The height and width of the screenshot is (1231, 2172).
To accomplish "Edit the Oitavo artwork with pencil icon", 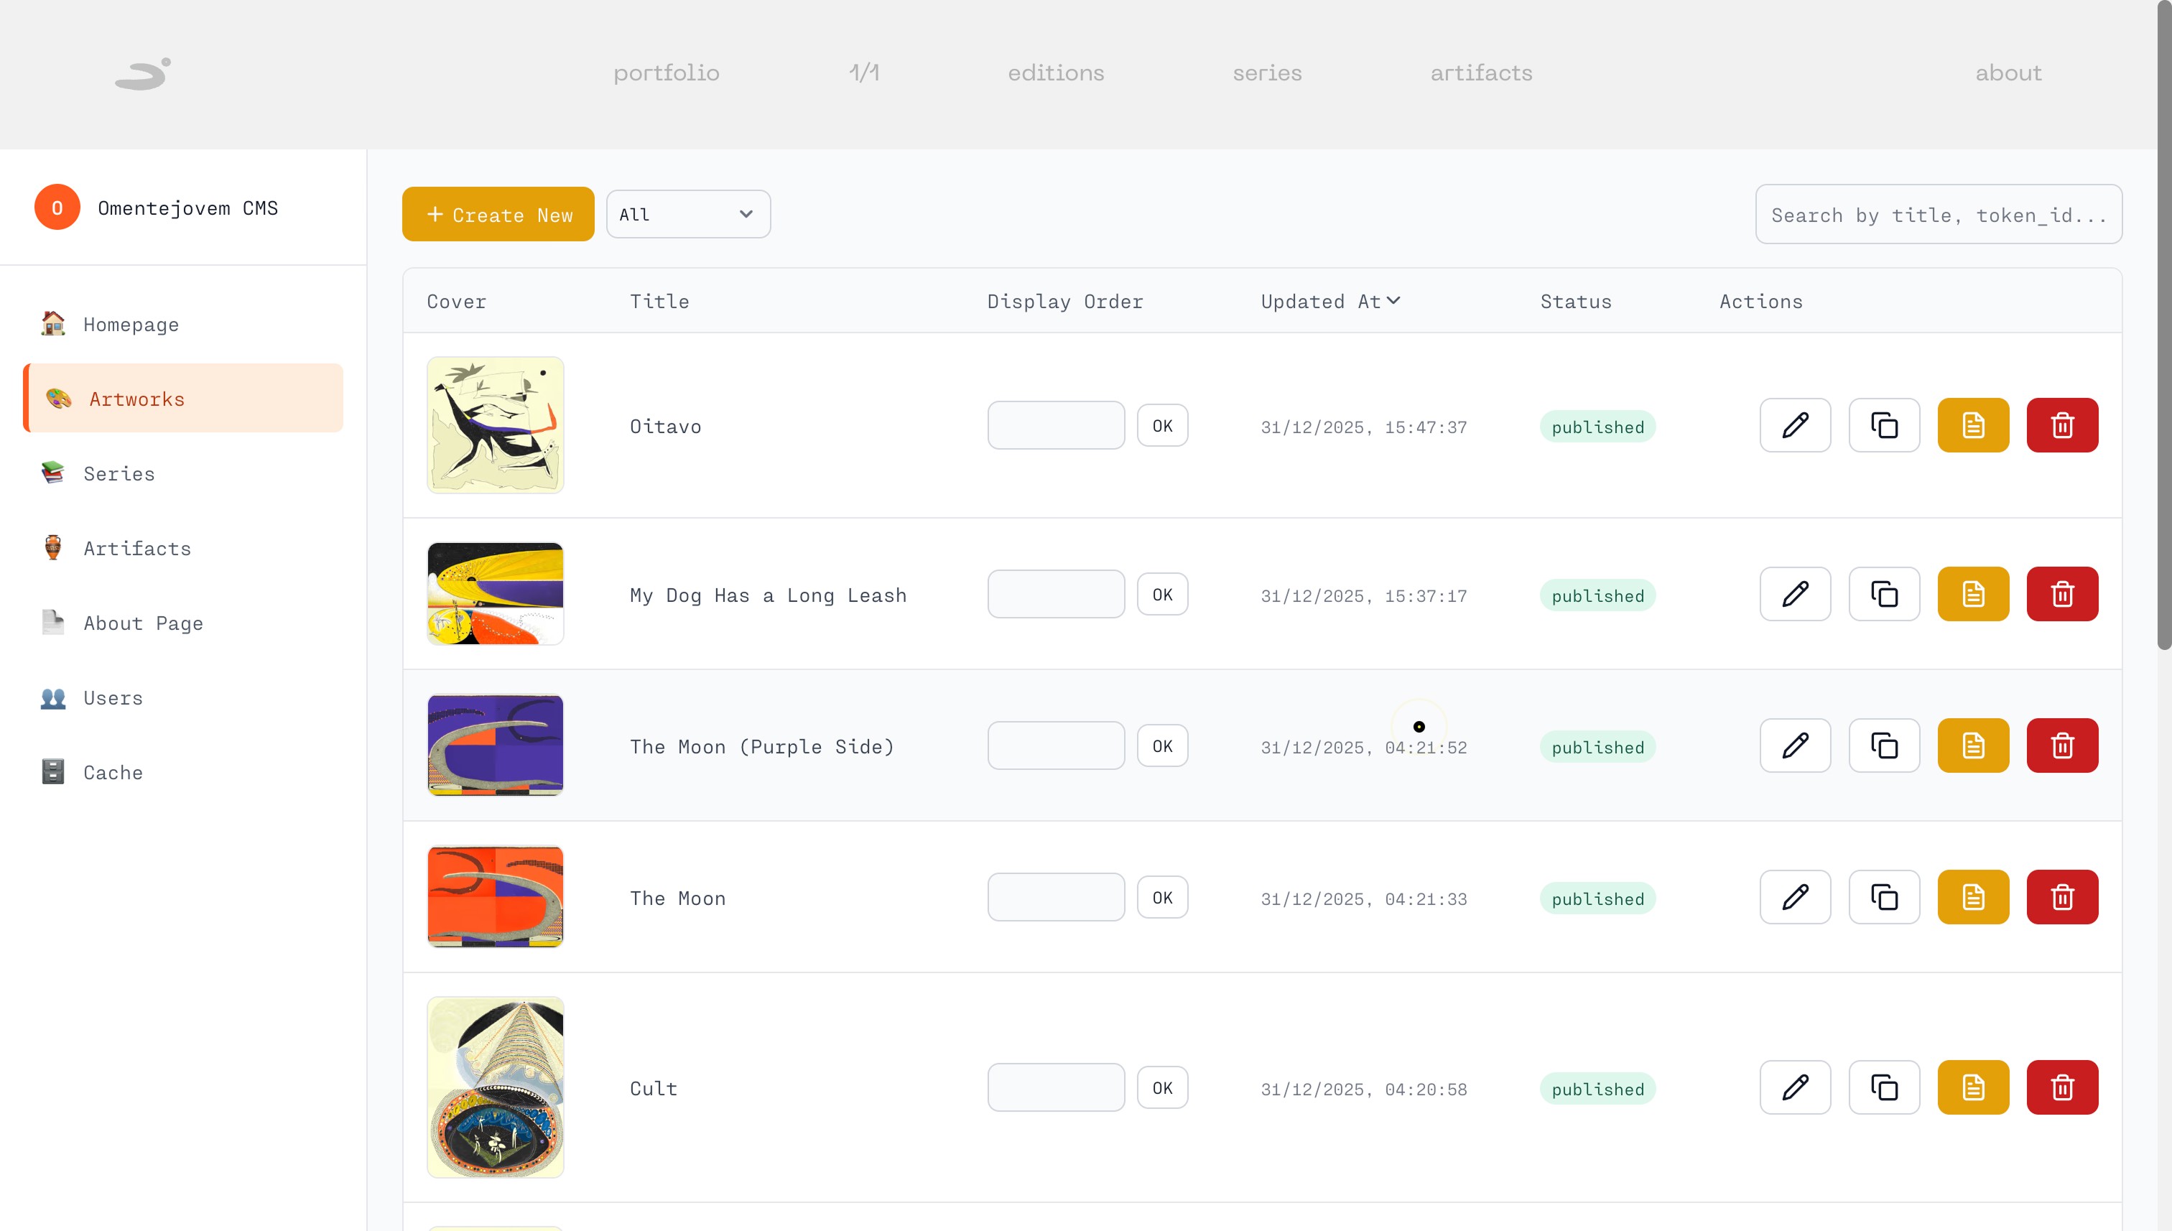I will click(x=1795, y=425).
